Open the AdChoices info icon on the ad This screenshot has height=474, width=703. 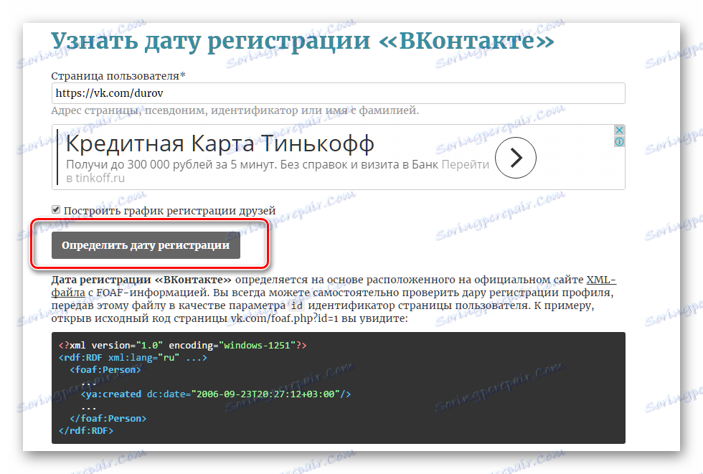(618, 142)
